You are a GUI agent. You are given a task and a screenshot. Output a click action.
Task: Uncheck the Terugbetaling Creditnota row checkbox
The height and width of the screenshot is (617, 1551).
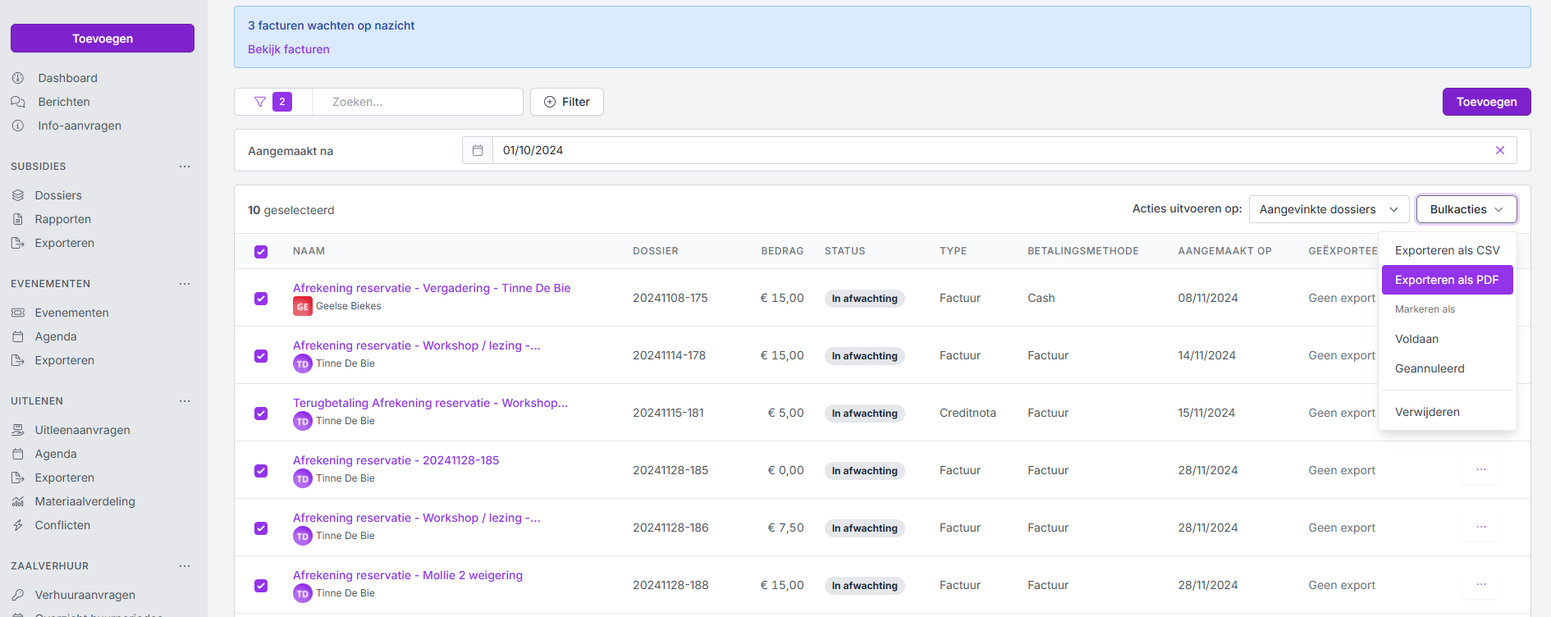(261, 414)
